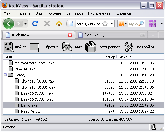Open the toolbar overflow arrow at the far right

[x=162, y=24]
